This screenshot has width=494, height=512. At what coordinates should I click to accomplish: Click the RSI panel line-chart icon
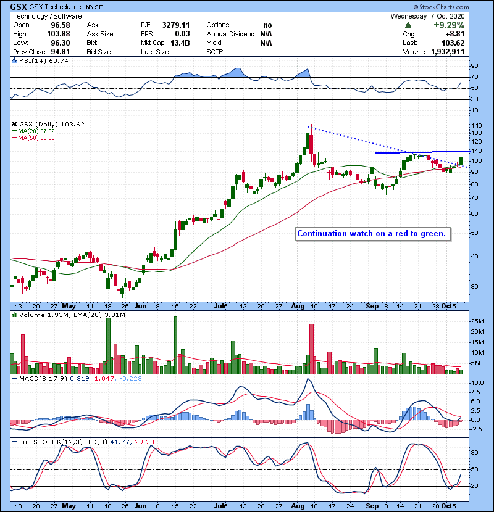[15, 60]
